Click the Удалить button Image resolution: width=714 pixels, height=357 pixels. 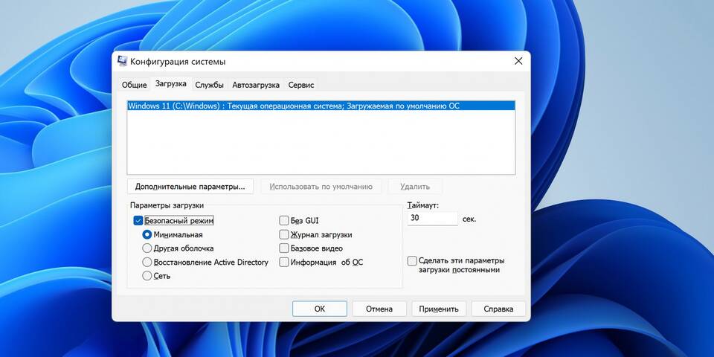pos(415,187)
